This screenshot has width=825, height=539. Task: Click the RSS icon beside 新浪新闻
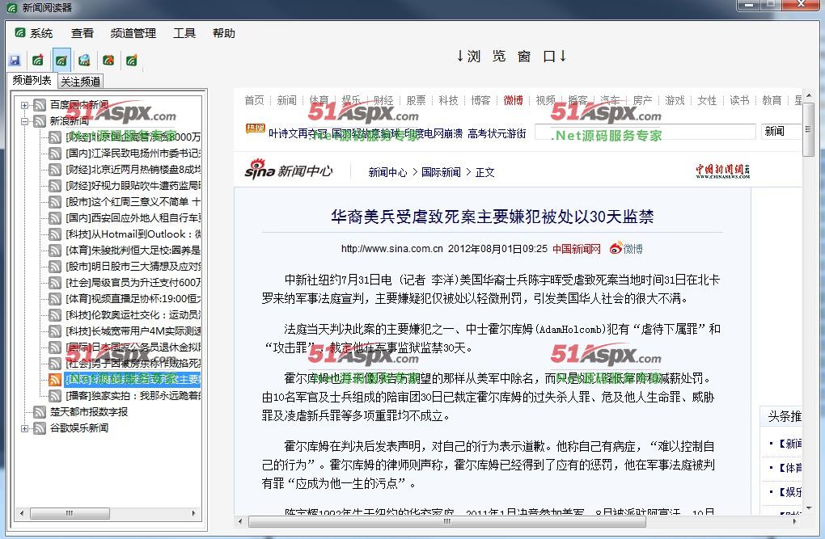point(40,121)
